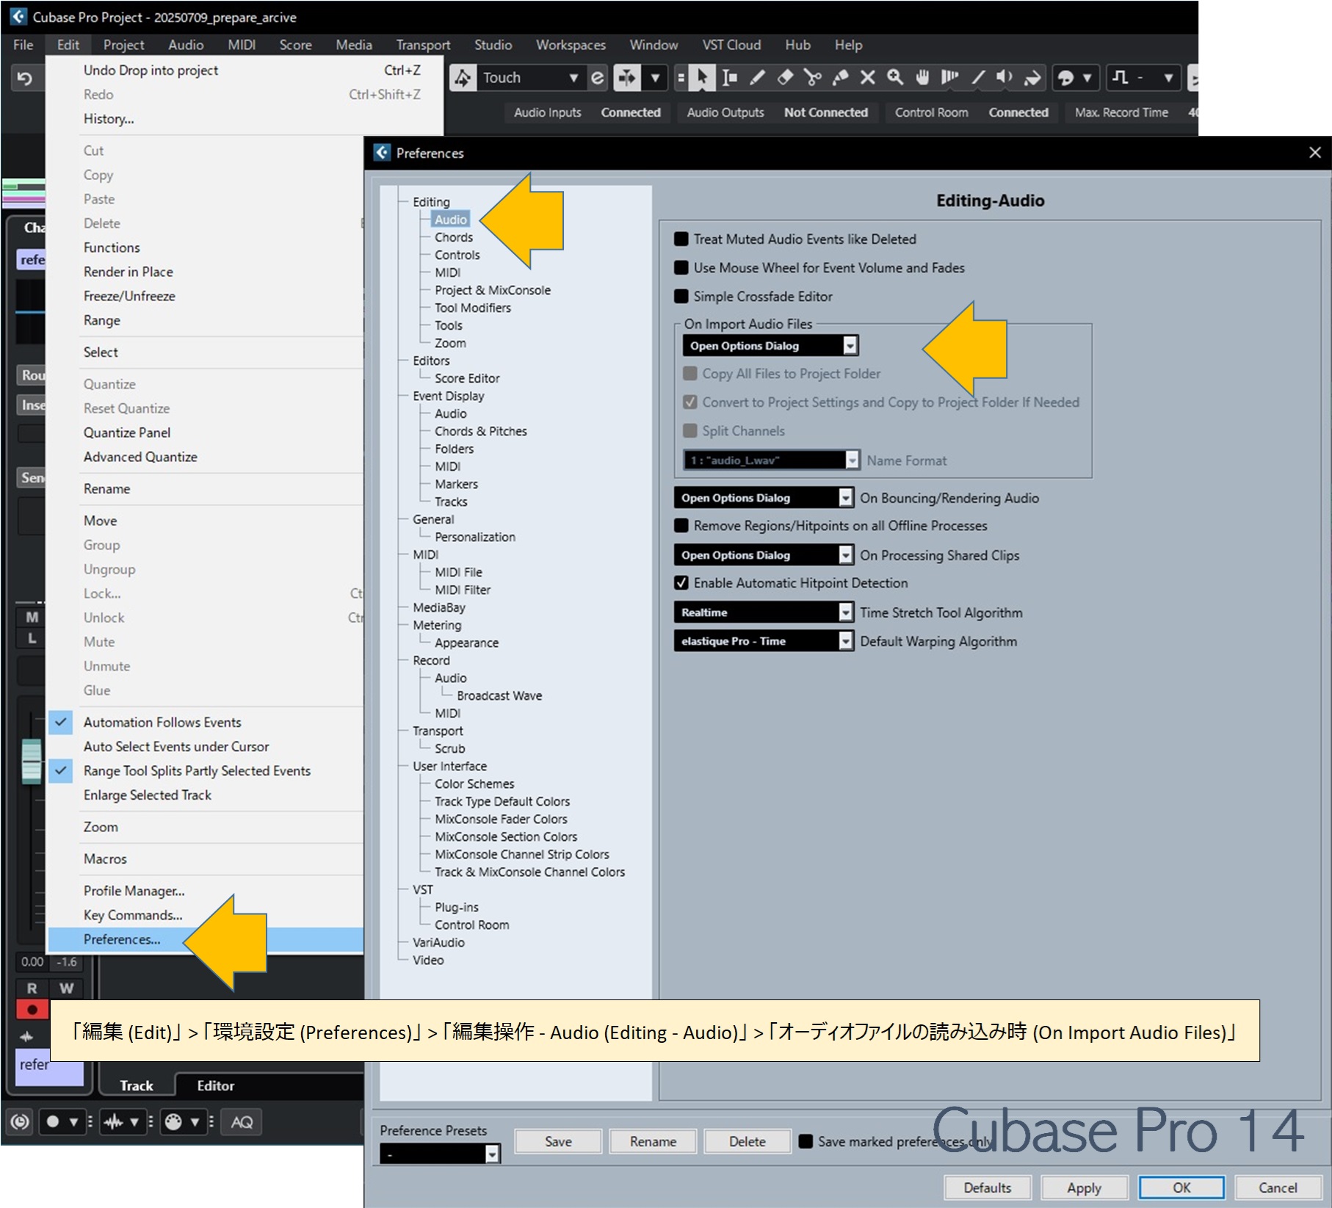
Task: Select the Range Selection tool
Action: coord(730,78)
